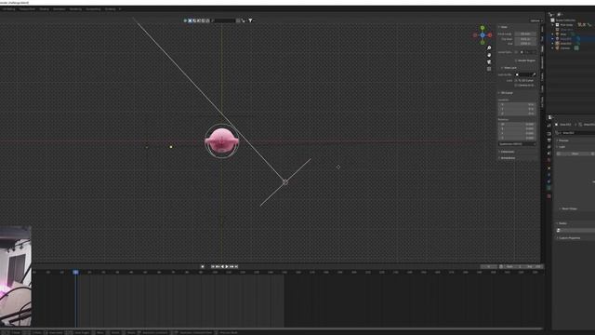The height and width of the screenshot is (335, 595).
Task: Click the green camera data icon in outliner
Action: [x=576, y=47]
